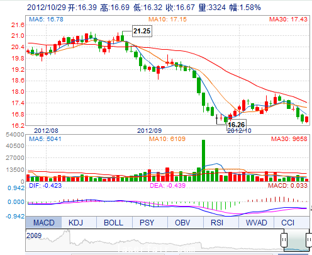This screenshot has height=255, width=312.
Task: Show the CCI indicator tab
Action: point(287,222)
